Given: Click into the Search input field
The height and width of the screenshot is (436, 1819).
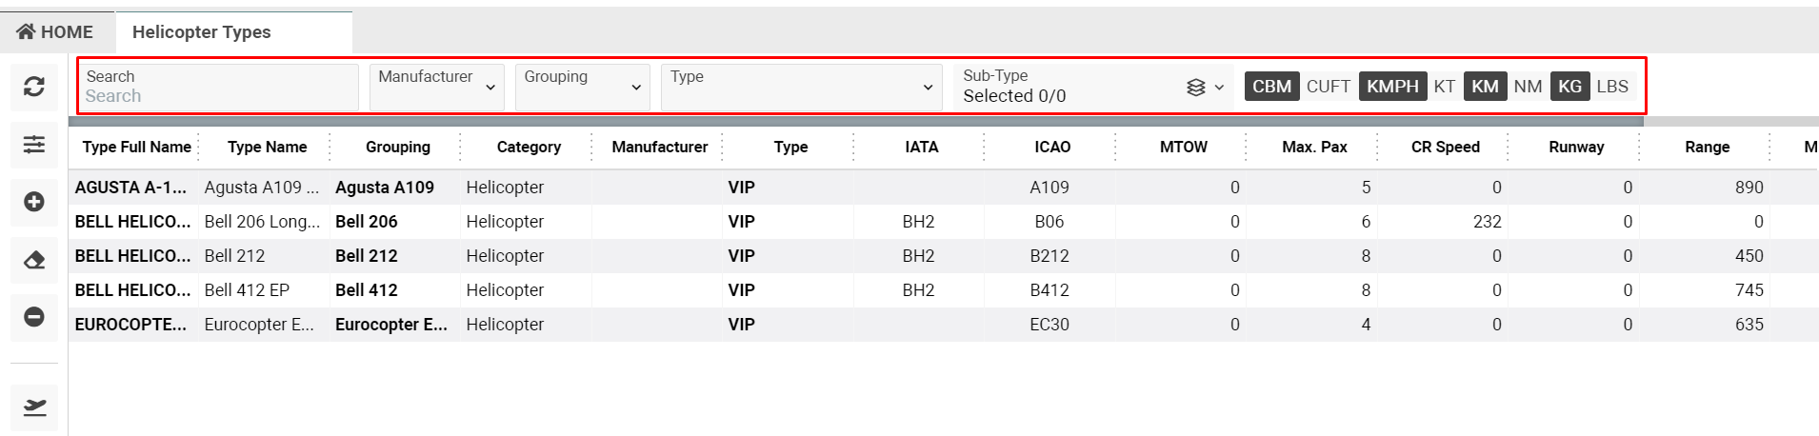Looking at the screenshot, I should coord(217,95).
